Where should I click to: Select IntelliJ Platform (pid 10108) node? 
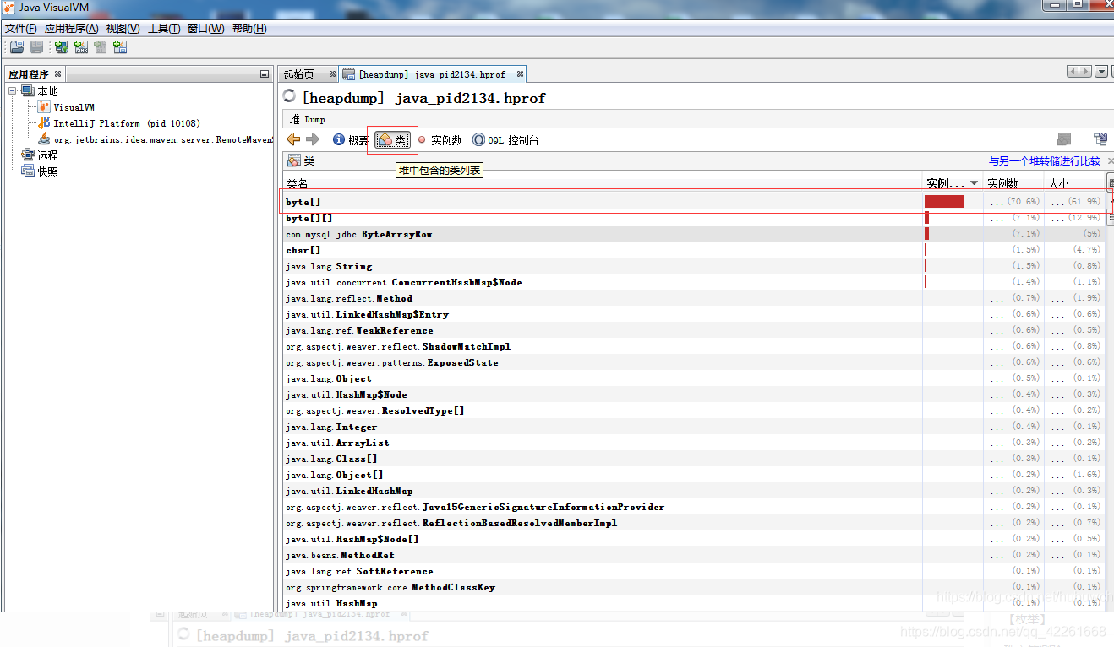(x=119, y=123)
